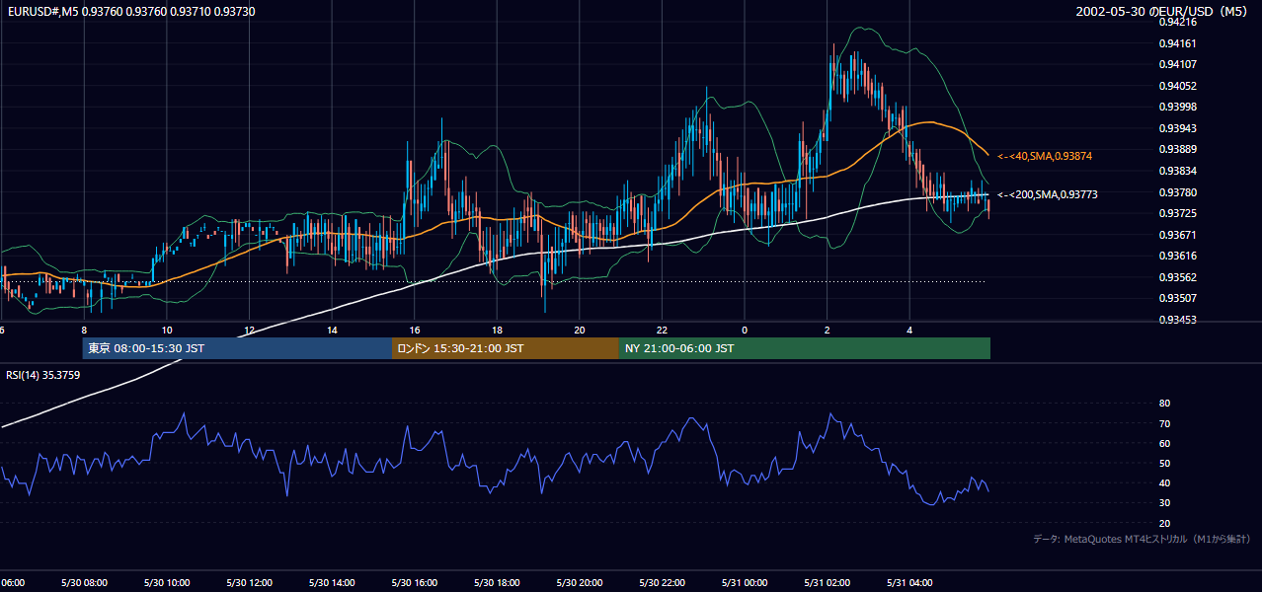This screenshot has width=1262, height=592.
Task: Click price axis value 0.93834
Action: click(x=1177, y=171)
